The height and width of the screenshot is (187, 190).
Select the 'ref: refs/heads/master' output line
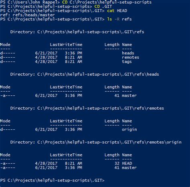pos(27,15)
